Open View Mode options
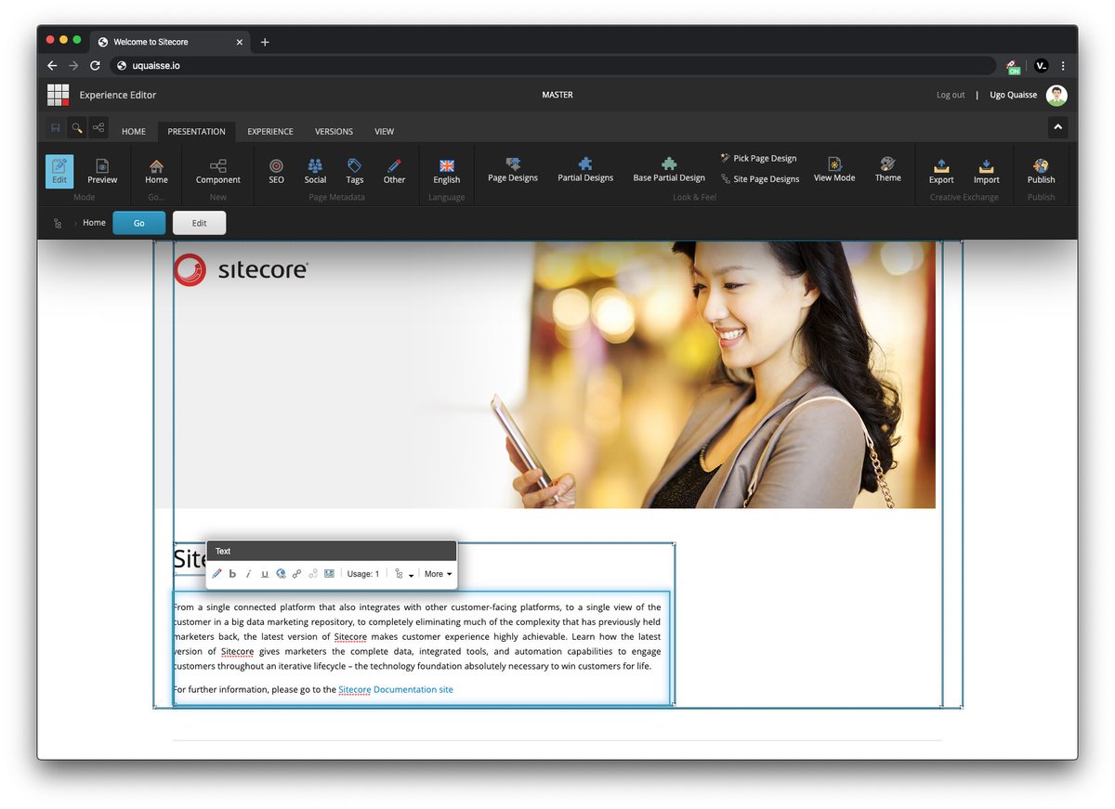Image resolution: width=1115 pixels, height=809 pixels. pyautogui.click(x=834, y=170)
